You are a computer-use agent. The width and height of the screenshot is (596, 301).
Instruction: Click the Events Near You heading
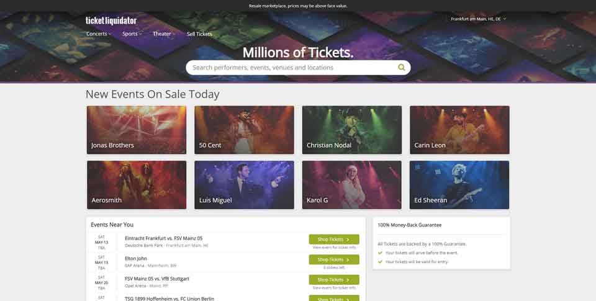click(x=112, y=225)
